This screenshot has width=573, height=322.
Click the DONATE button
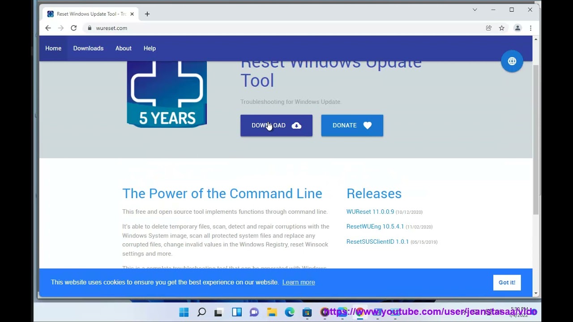point(352,126)
